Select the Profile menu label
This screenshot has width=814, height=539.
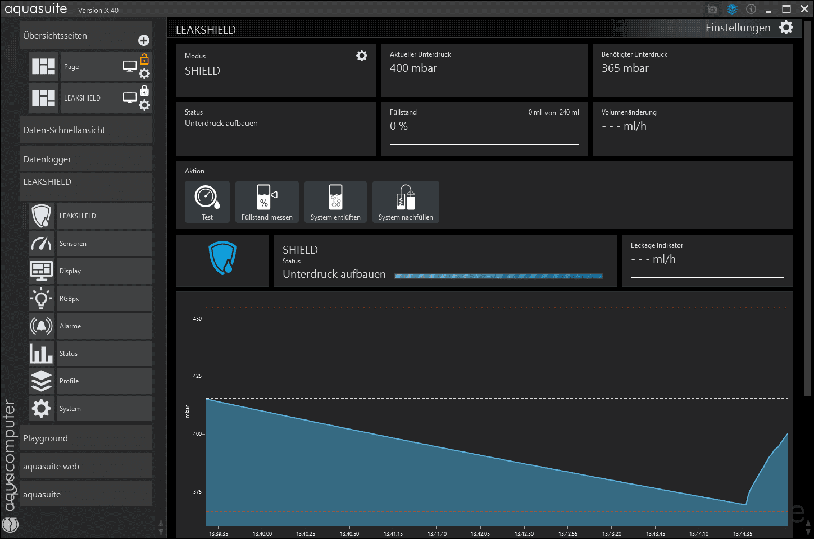pos(69,381)
